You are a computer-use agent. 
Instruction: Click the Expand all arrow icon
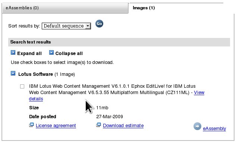click(13, 53)
